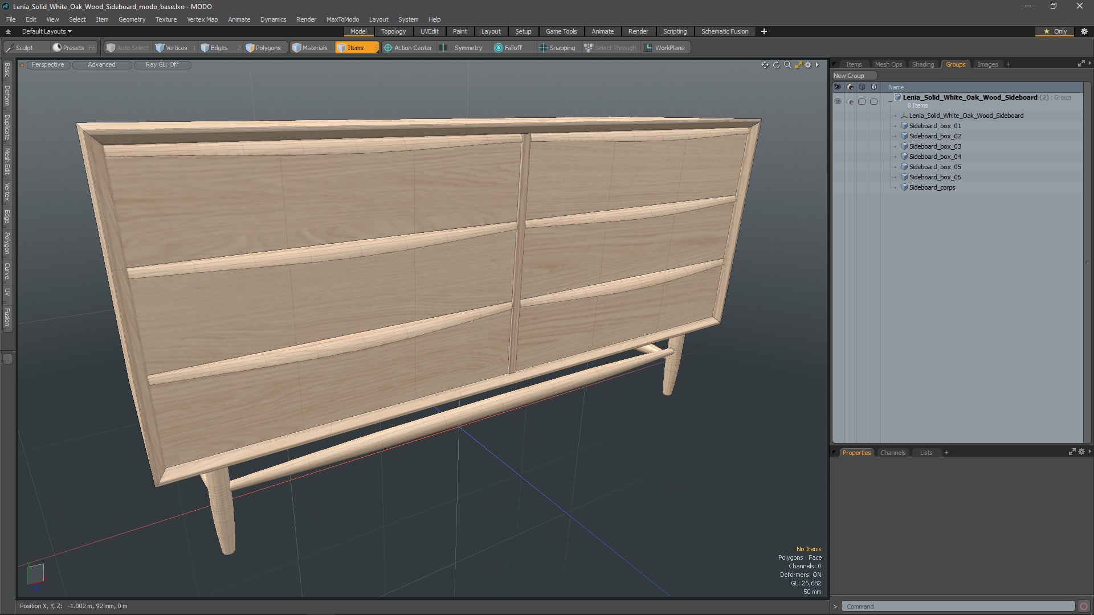Viewport: 1094px width, 615px height.
Task: Open the Perspective view type dropdown
Action: 48,65
